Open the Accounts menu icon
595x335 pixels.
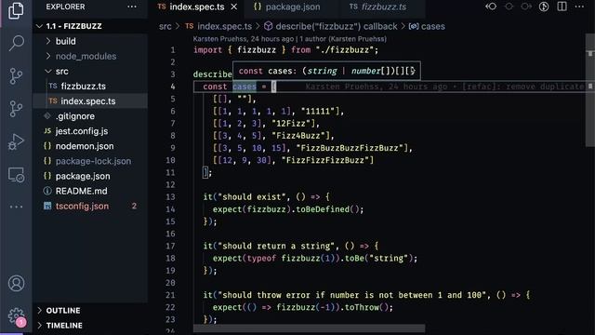(x=16, y=283)
